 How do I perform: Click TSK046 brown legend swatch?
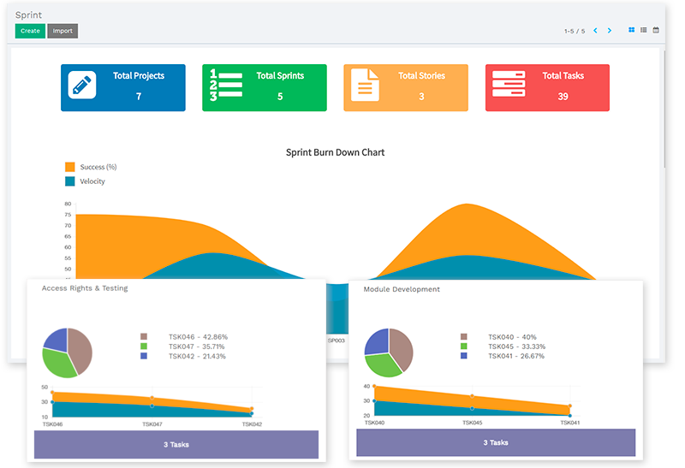coord(144,336)
